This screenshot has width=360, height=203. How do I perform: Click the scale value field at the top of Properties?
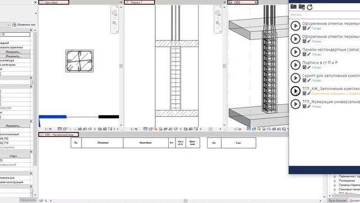click(15, 34)
